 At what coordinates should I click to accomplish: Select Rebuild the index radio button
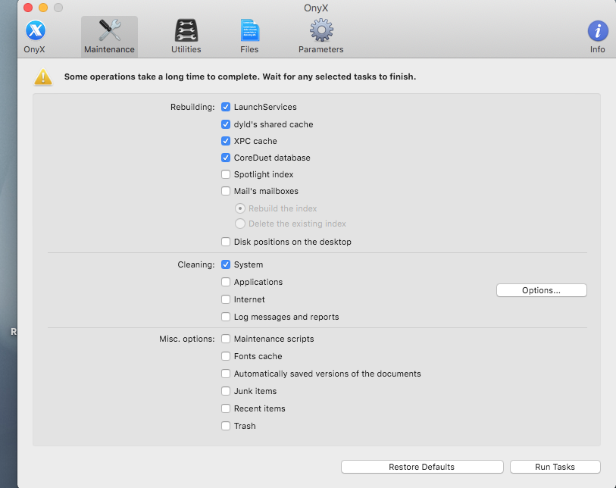pyautogui.click(x=240, y=208)
